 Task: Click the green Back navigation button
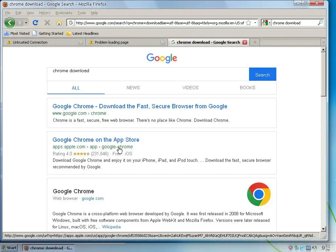pyautogui.click(x=10, y=23)
